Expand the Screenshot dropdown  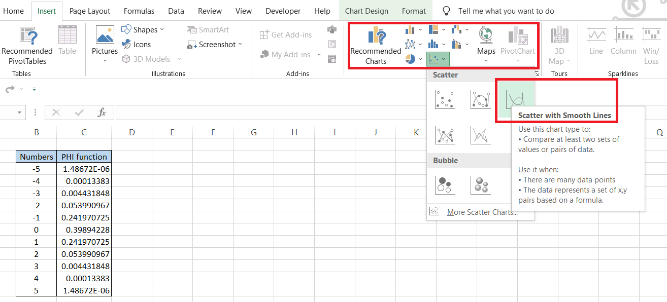point(215,45)
